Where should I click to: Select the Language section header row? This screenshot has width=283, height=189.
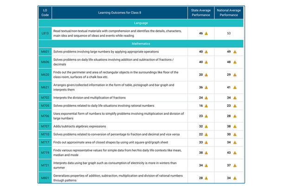pyautogui.click(x=141, y=22)
